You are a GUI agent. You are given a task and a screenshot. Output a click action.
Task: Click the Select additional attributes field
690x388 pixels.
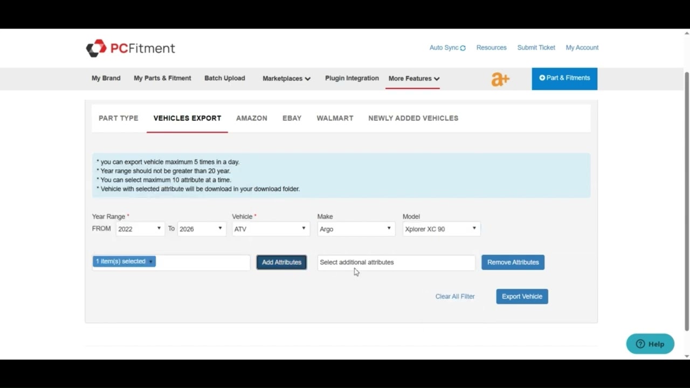point(396,262)
